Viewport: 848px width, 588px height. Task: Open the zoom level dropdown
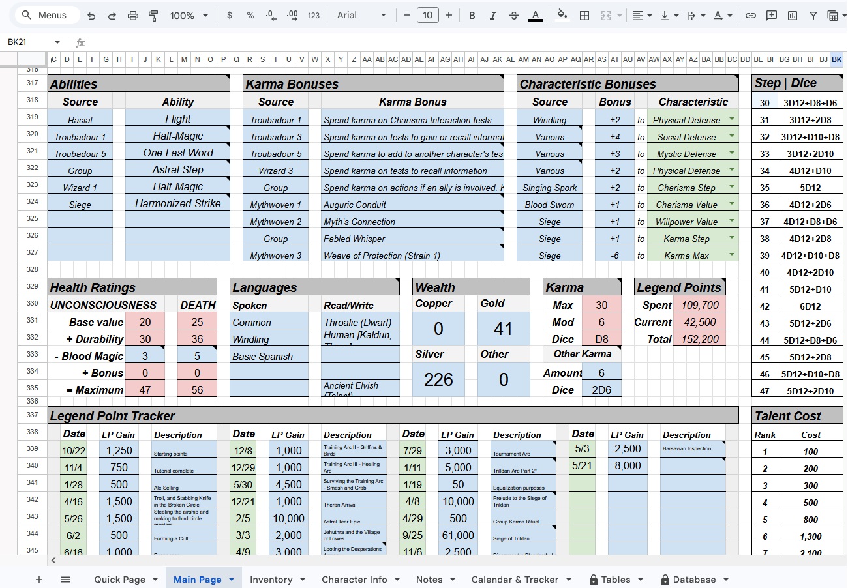189,15
